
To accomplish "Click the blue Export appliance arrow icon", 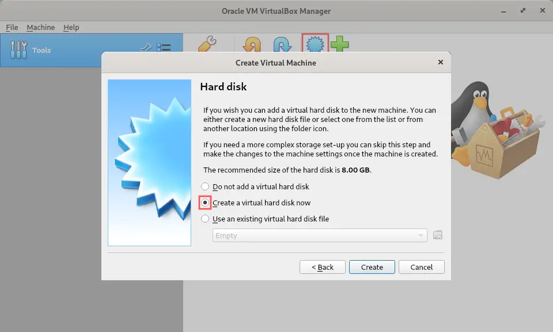I will pos(282,44).
